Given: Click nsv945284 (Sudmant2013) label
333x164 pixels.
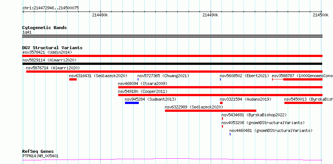Looking at the screenshot, I should click(x=150, y=99).
